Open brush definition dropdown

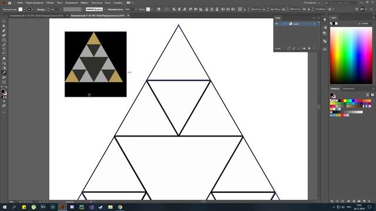[105, 9]
